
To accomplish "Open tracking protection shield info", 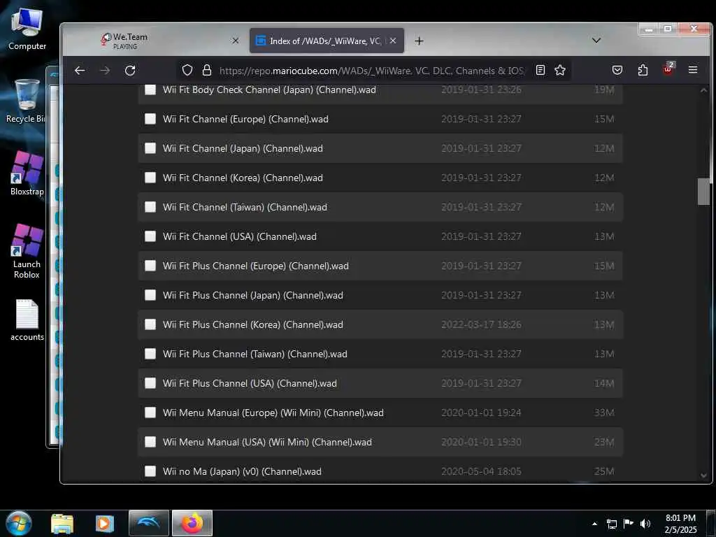I will pos(187,71).
